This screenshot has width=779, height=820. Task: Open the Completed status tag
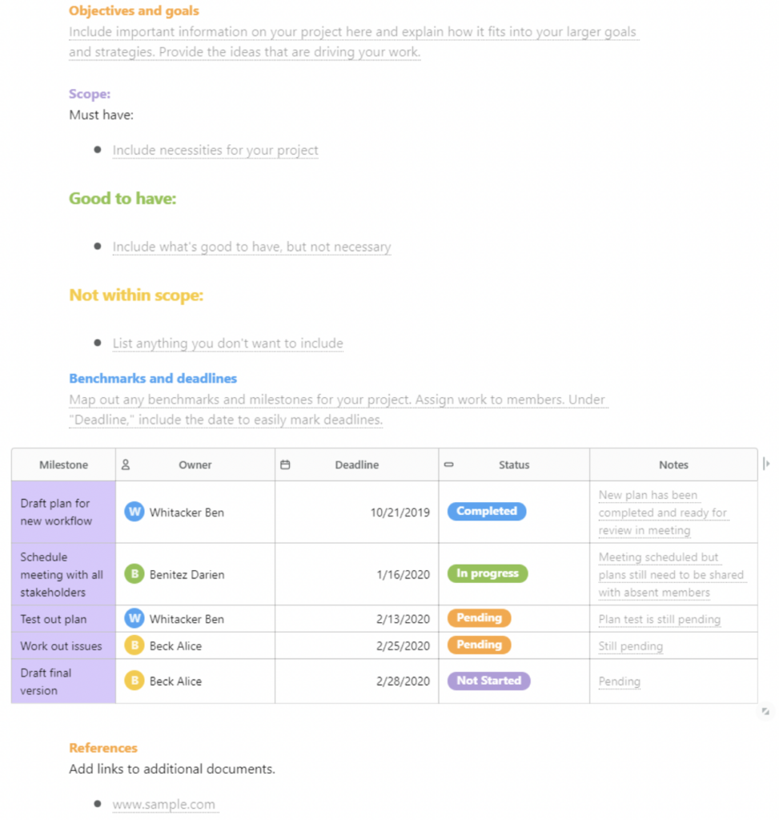487,511
